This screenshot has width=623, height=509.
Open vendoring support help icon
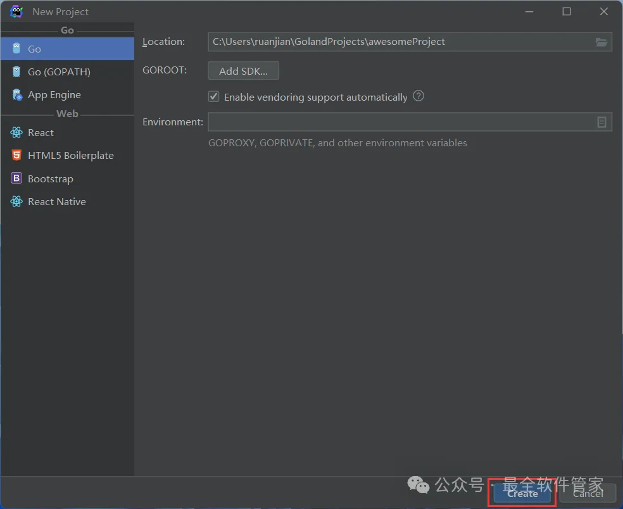[x=418, y=96]
